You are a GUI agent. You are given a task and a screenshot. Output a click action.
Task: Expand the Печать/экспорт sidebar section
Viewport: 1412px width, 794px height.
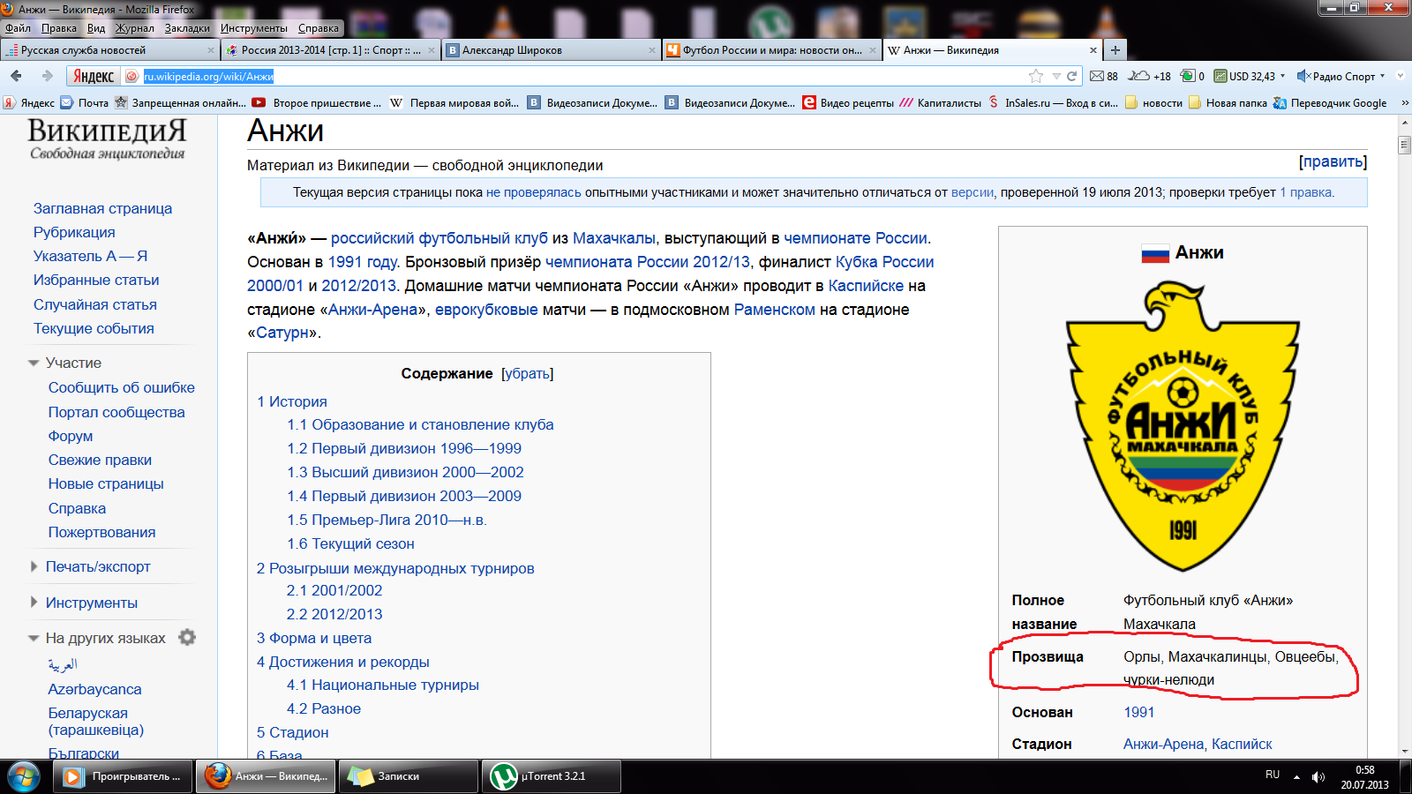pos(34,566)
